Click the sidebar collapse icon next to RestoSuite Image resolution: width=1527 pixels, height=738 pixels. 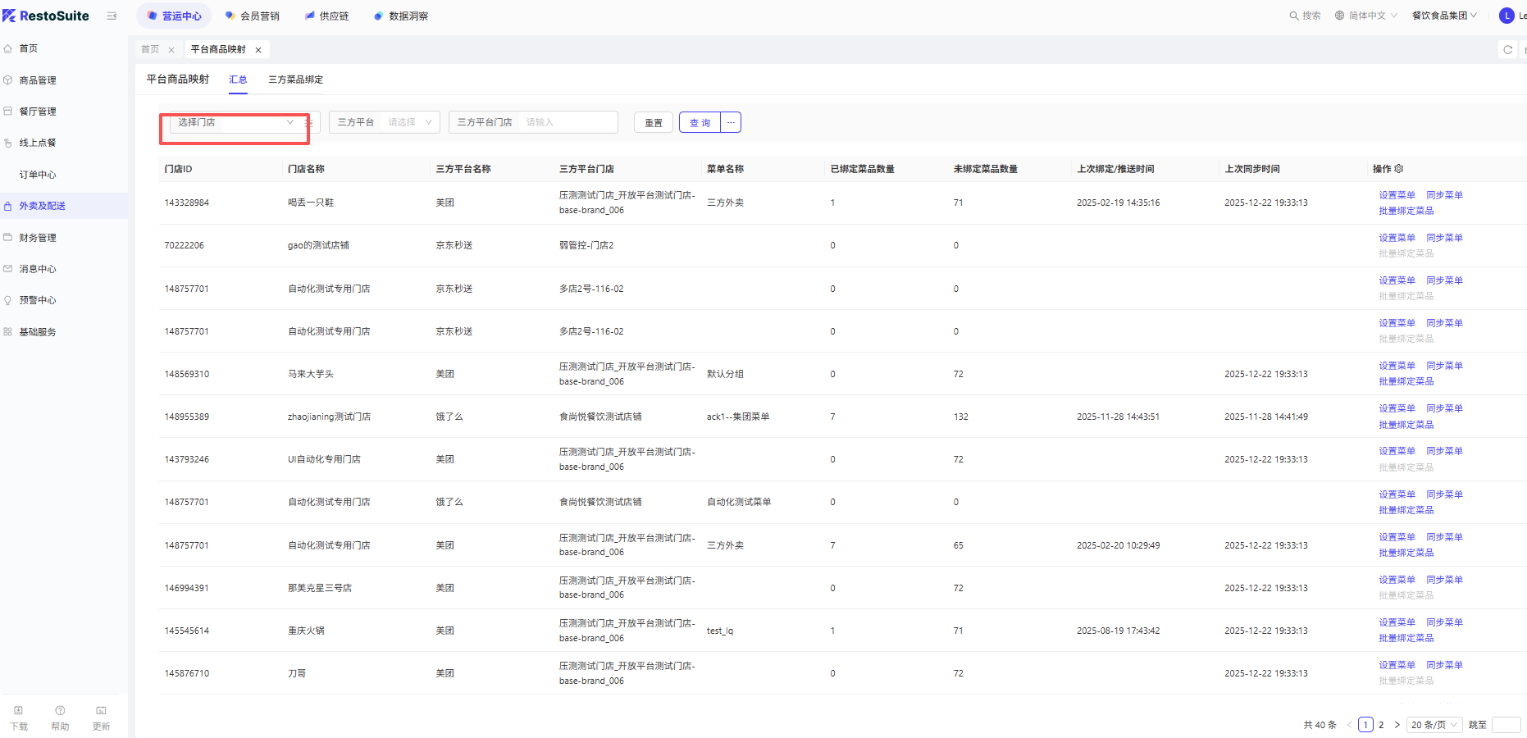pos(112,16)
